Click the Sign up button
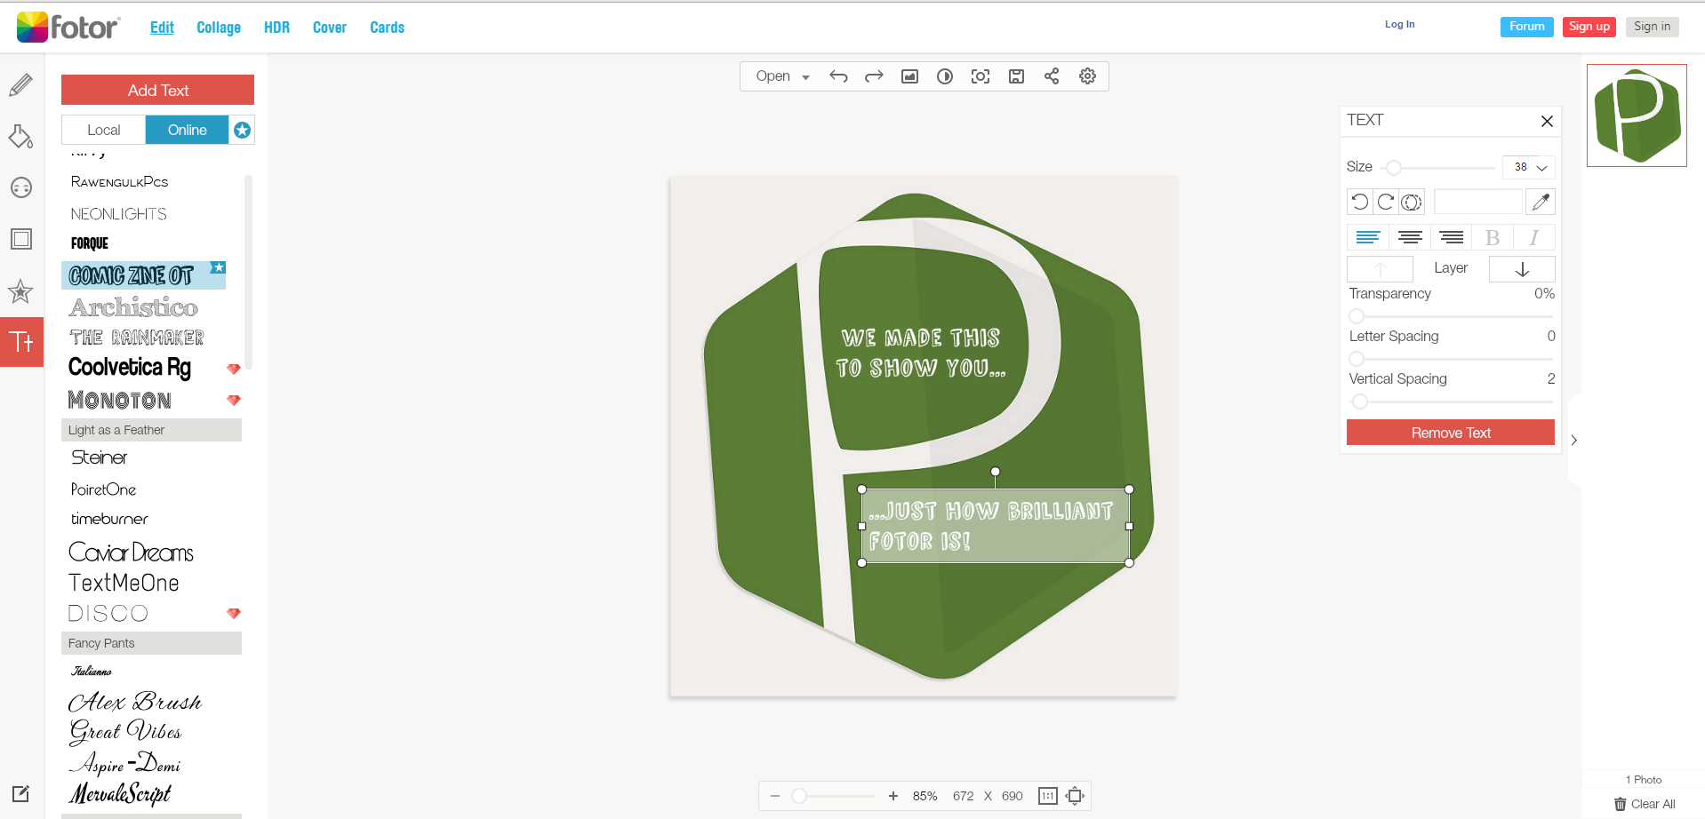This screenshot has height=819, width=1705. coord(1589,27)
